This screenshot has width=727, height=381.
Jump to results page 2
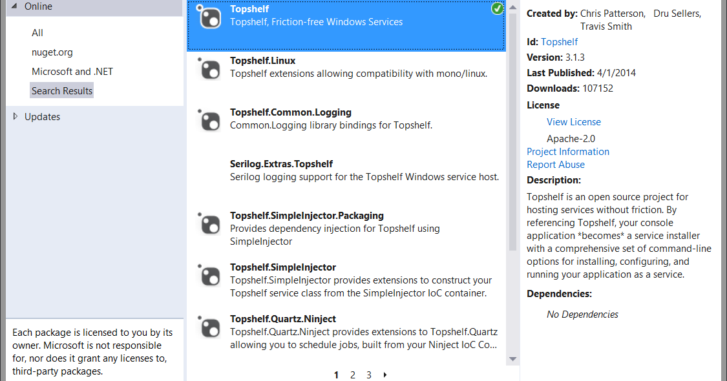tap(353, 375)
